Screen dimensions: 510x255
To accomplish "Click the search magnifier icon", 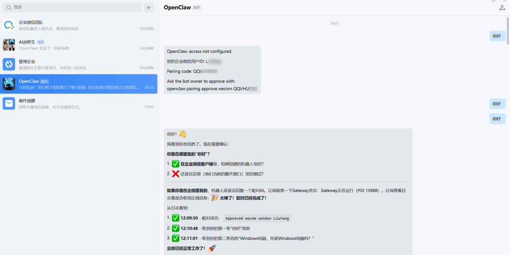I will [9, 7].
